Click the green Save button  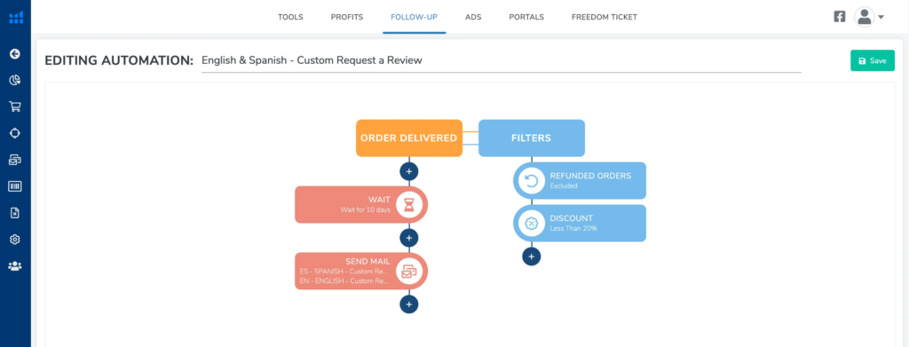tap(873, 61)
